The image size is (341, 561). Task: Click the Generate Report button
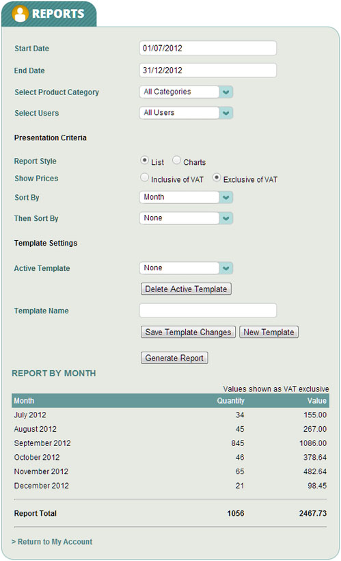[x=174, y=358]
